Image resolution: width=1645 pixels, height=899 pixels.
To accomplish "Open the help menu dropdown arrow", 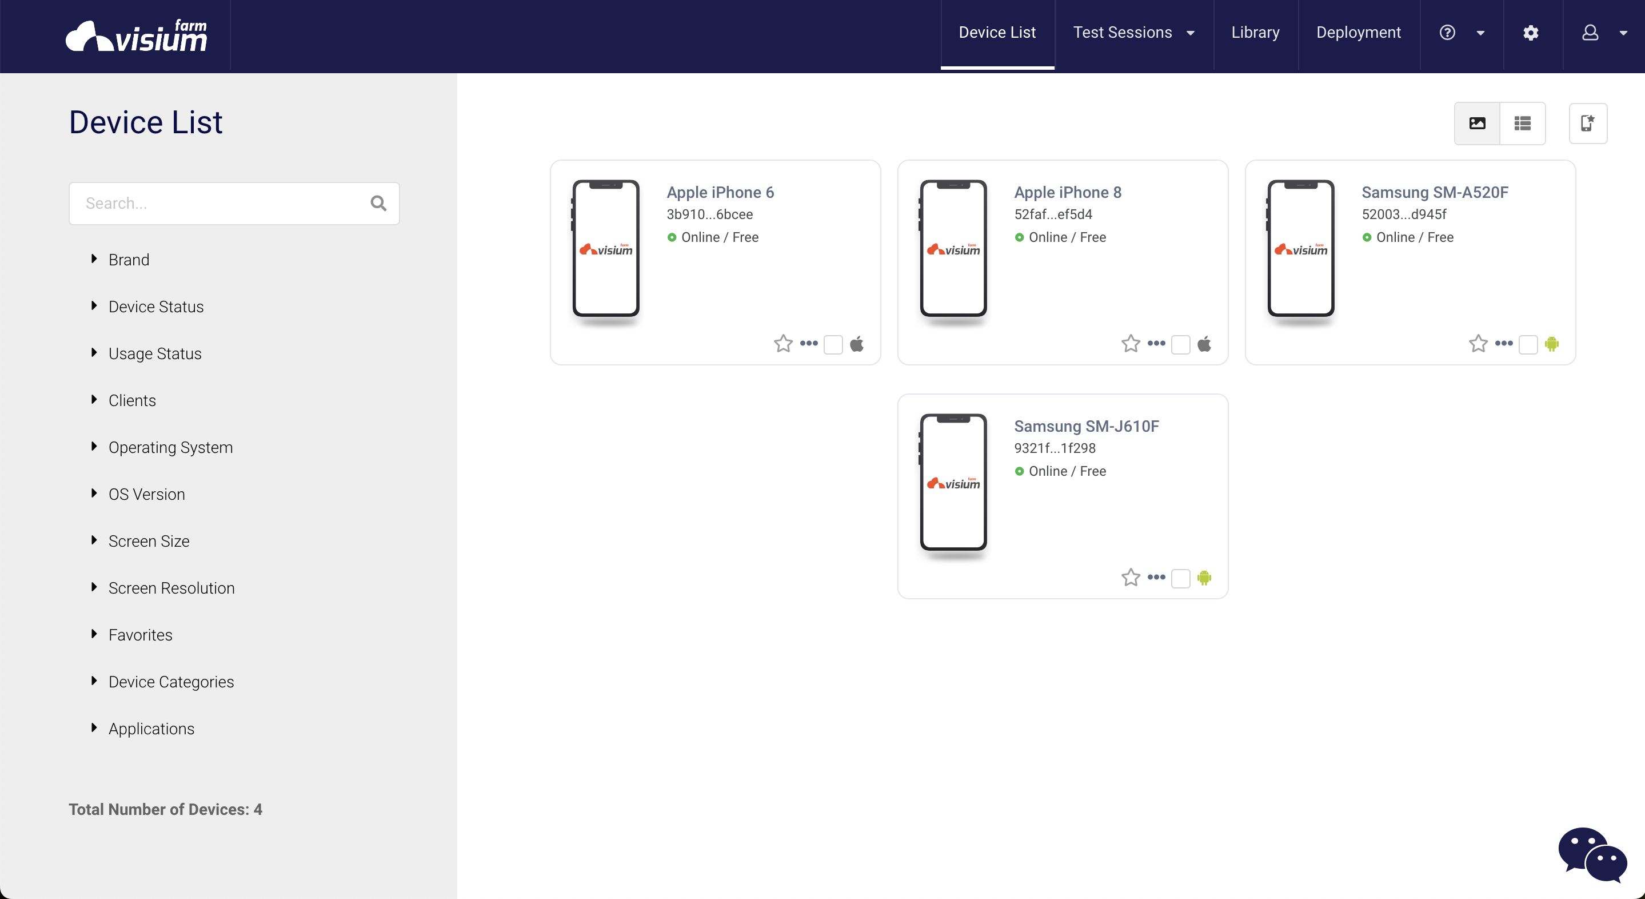I will pyautogui.click(x=1480, y=33).
